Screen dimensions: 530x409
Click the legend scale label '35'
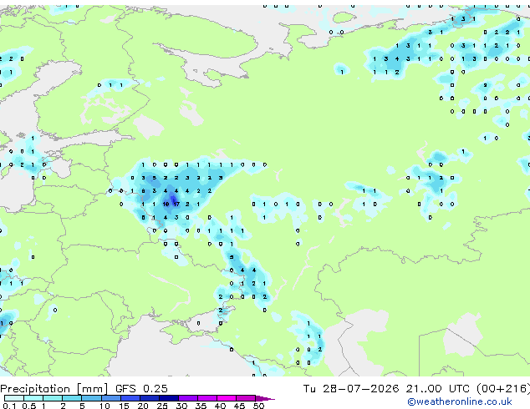201,406
